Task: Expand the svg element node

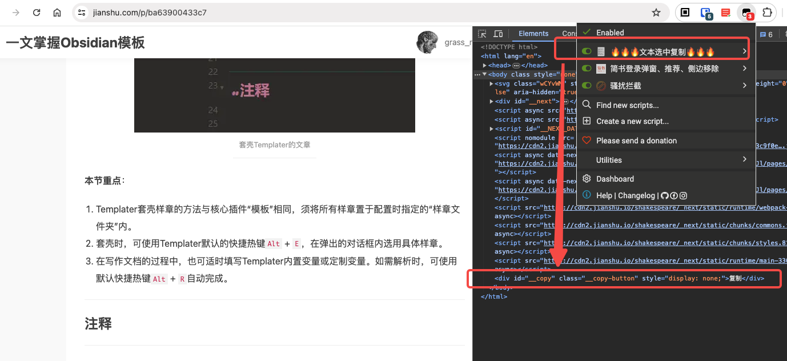Action: 492,83
